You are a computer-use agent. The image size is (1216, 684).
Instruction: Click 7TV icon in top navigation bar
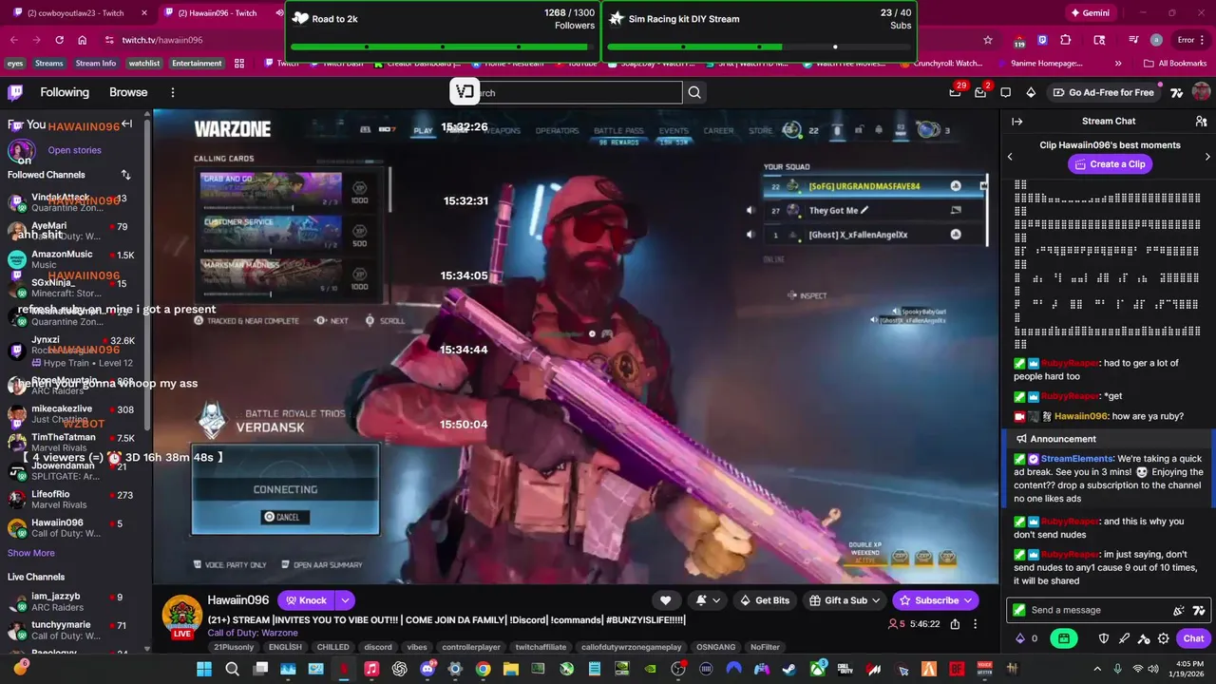coord(1177,92)
